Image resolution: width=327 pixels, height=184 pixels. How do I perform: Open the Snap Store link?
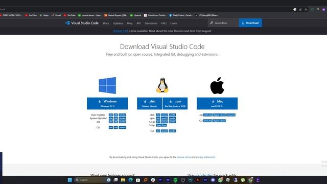point(161,125)
